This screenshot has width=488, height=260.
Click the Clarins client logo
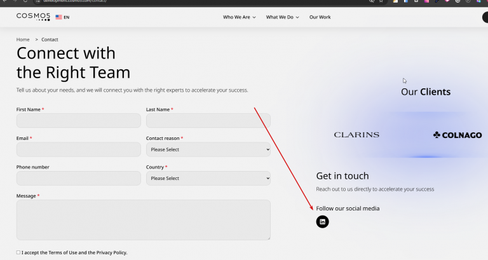coord(356,135)
